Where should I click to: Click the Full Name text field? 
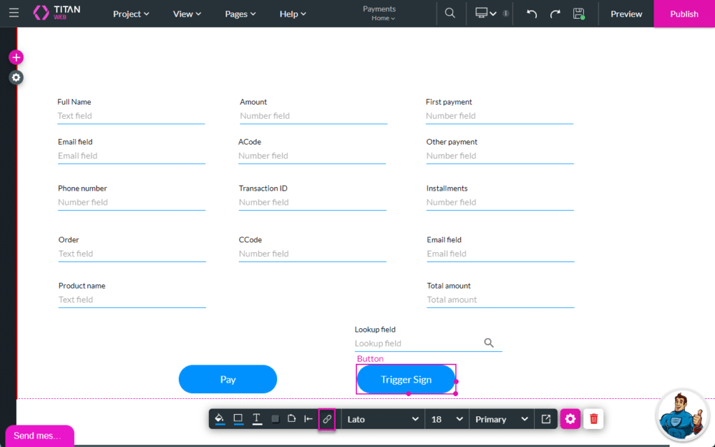(131, 116)
